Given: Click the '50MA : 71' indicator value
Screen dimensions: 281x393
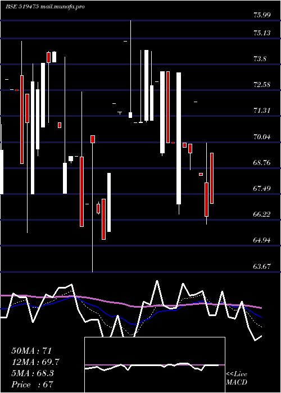Looking at the screenshot, I should pyautogui.click(x=31, y=351).
